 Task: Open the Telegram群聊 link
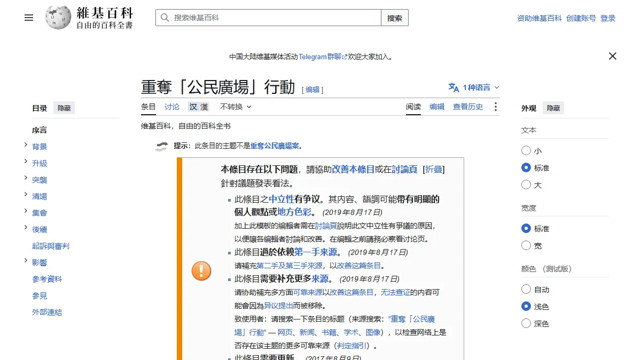tap(323, 57)
